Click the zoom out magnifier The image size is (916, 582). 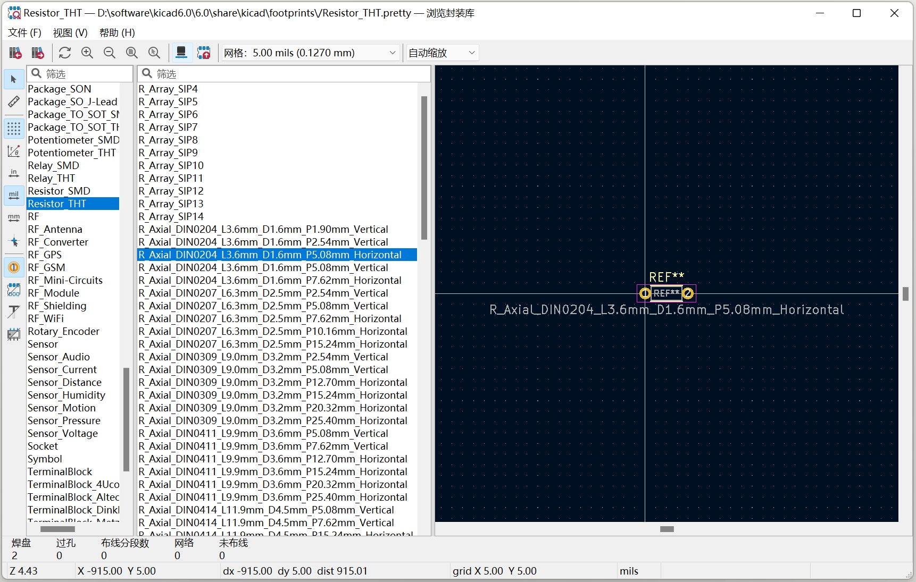[110, 53]
